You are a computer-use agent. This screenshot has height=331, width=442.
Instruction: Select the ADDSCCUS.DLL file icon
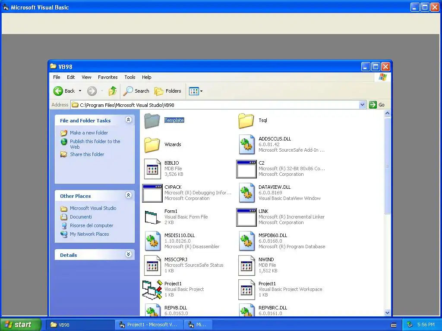click(x=246, y=145)
